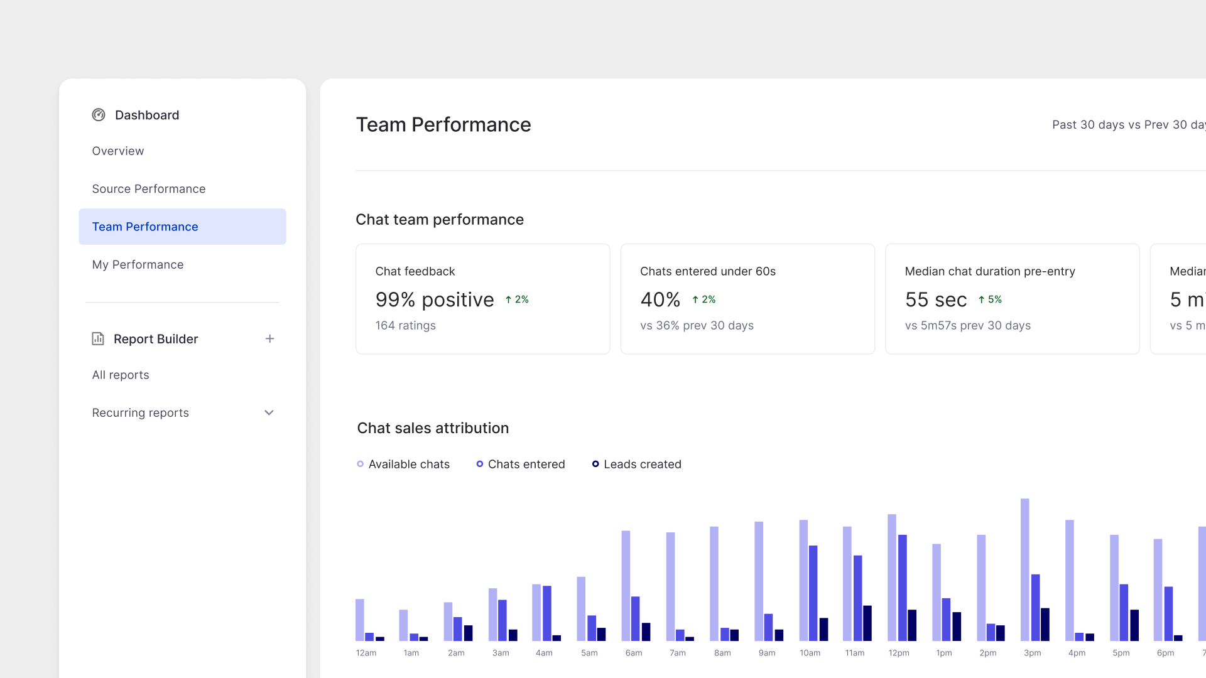
Task: Click the 1am available chats bar
Action: 403,625
